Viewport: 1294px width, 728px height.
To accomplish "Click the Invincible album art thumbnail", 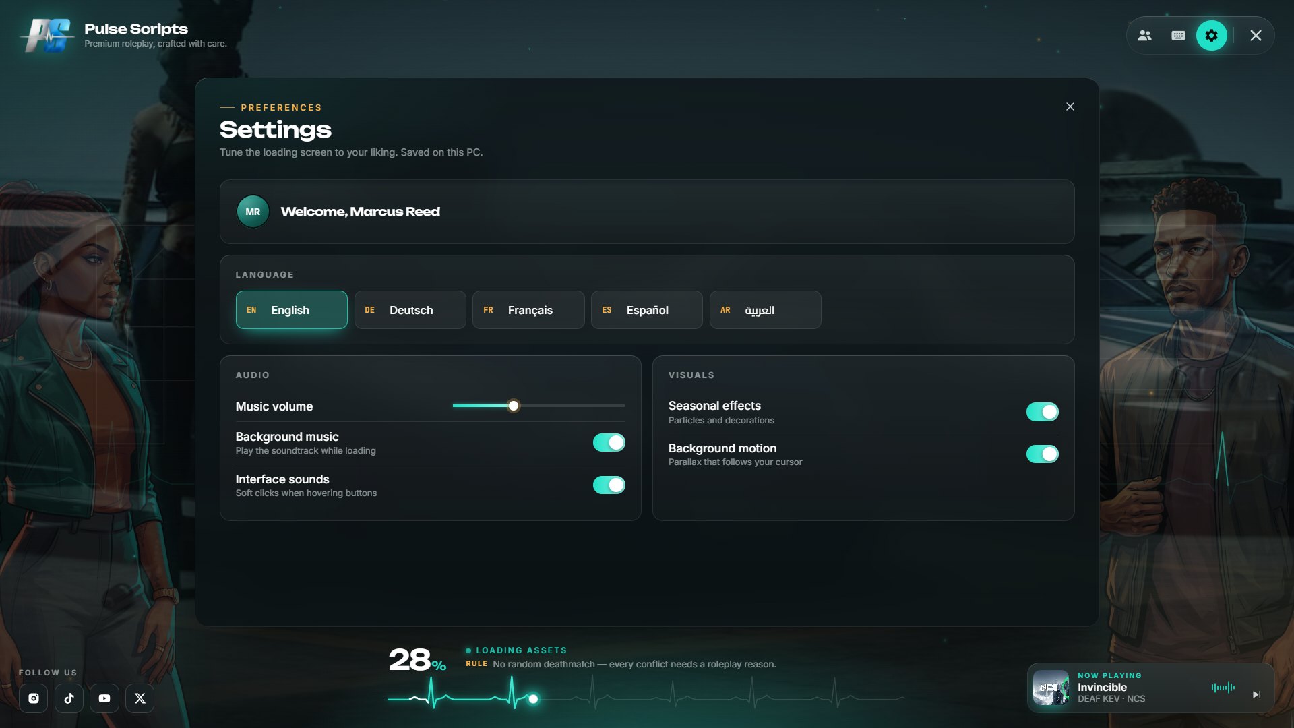I will coord(1051,688).
